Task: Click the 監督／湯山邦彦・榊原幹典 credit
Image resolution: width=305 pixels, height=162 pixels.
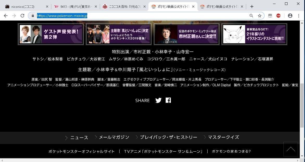Action: 75,80
